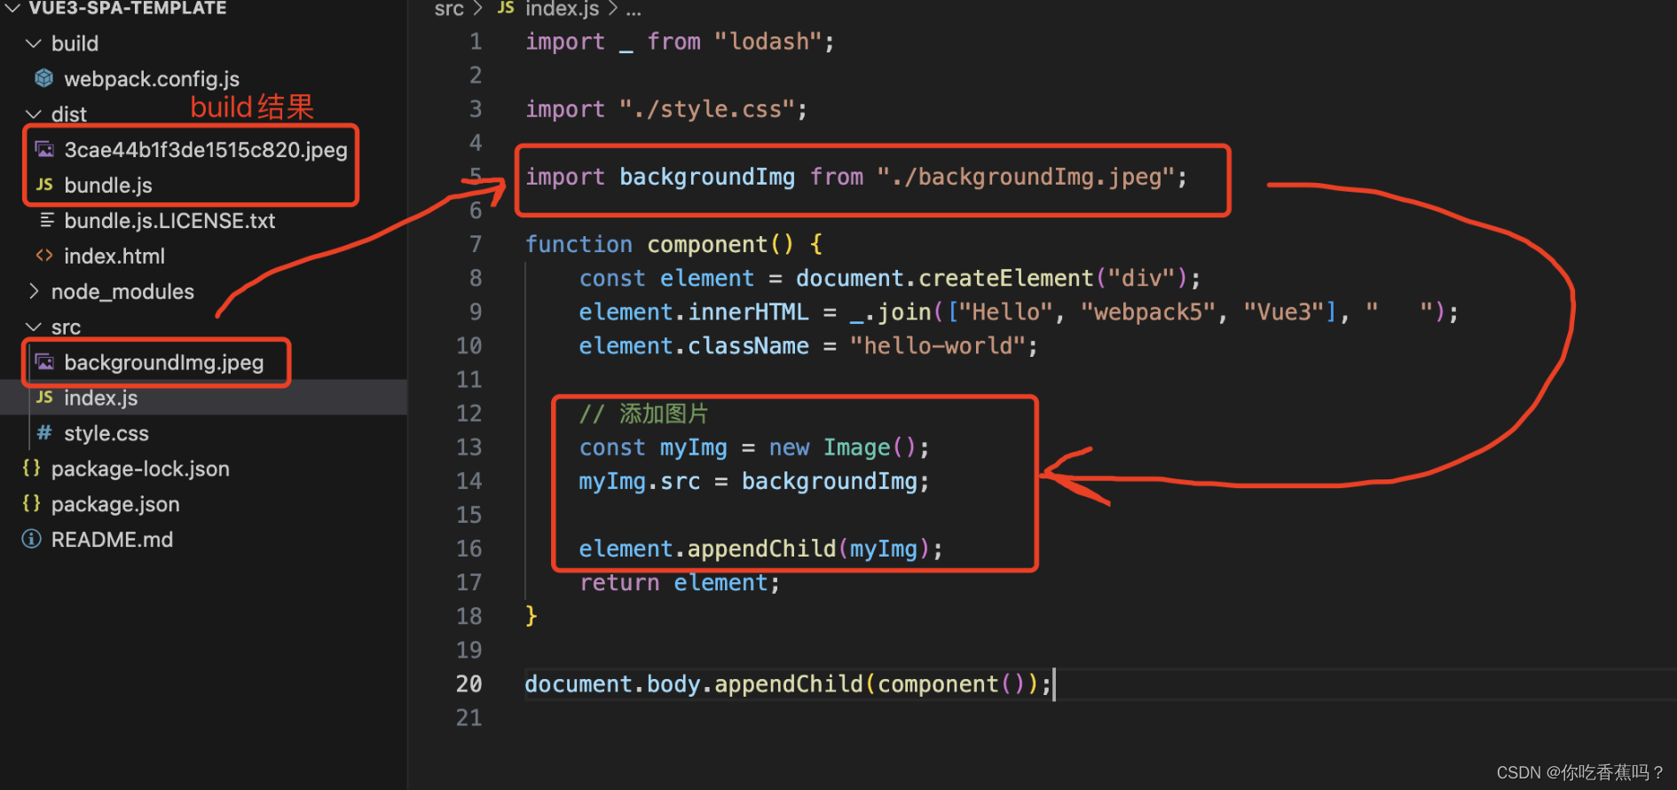Viewport: 1677px width, 790px height.
Task: Open style.css in the src folder
Action: tap(106, 433)
